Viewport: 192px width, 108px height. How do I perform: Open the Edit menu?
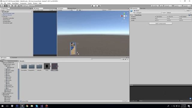click(x=5, y=3)
